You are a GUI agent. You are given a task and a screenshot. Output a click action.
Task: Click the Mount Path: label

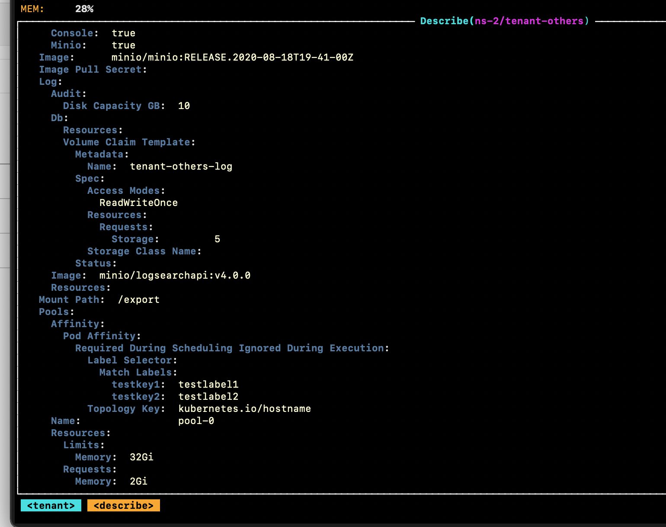pyautogui.click(x=72, y=299)
